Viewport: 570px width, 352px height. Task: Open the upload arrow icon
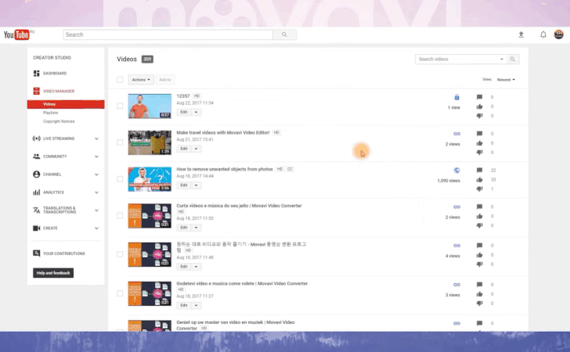521,34
